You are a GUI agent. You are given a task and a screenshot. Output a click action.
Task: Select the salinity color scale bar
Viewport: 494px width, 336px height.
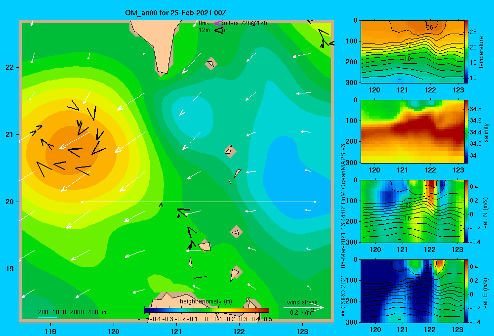[x=466, y=131]
